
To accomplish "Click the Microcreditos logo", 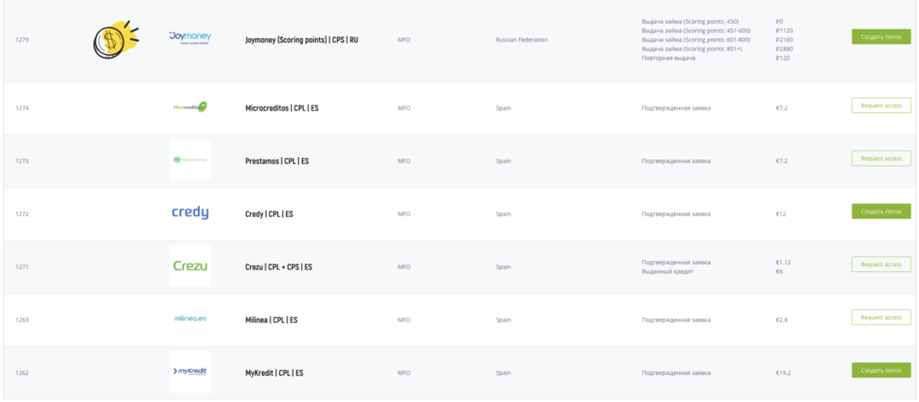I will click(190, 107).
